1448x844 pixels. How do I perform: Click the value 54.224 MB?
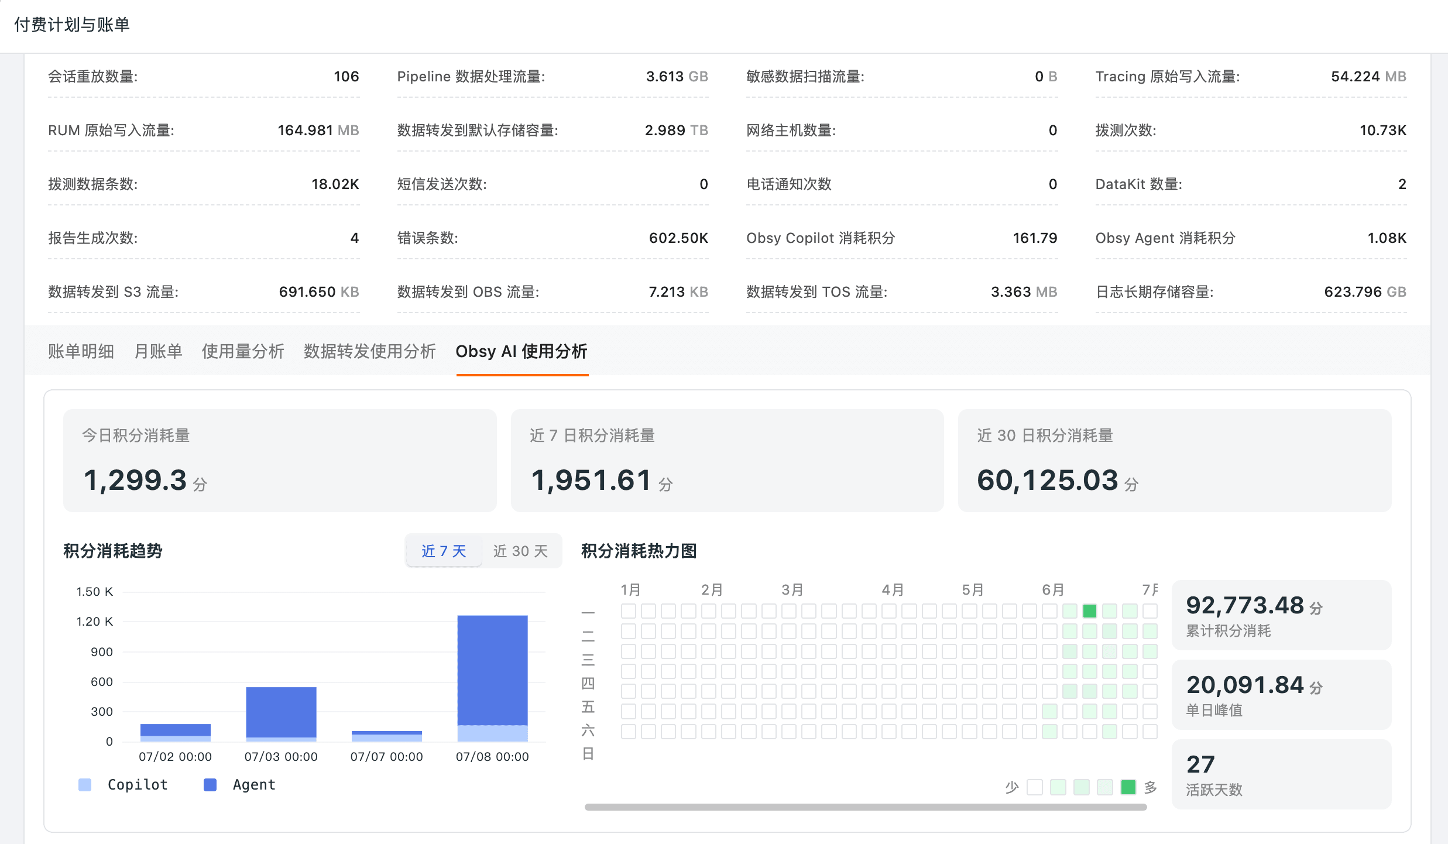coord(1368,77)
